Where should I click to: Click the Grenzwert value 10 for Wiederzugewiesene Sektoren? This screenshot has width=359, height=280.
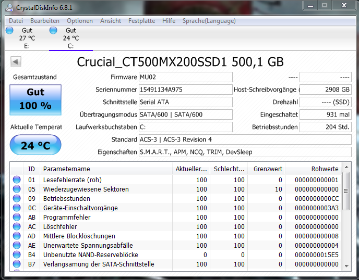point(279,189)
